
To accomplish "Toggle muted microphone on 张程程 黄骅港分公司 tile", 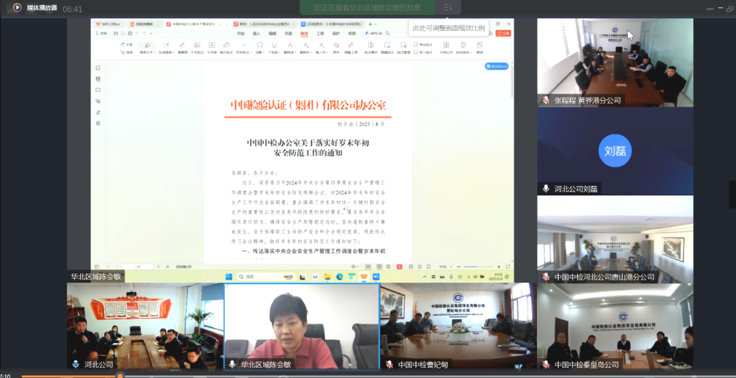I will coord(545,100).
